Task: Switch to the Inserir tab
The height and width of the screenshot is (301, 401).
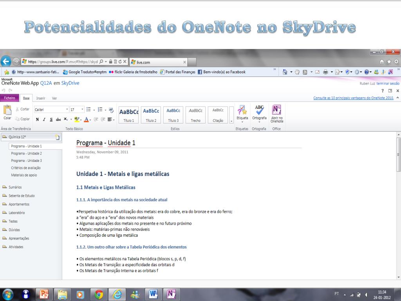Action: (x=41, y=98)
